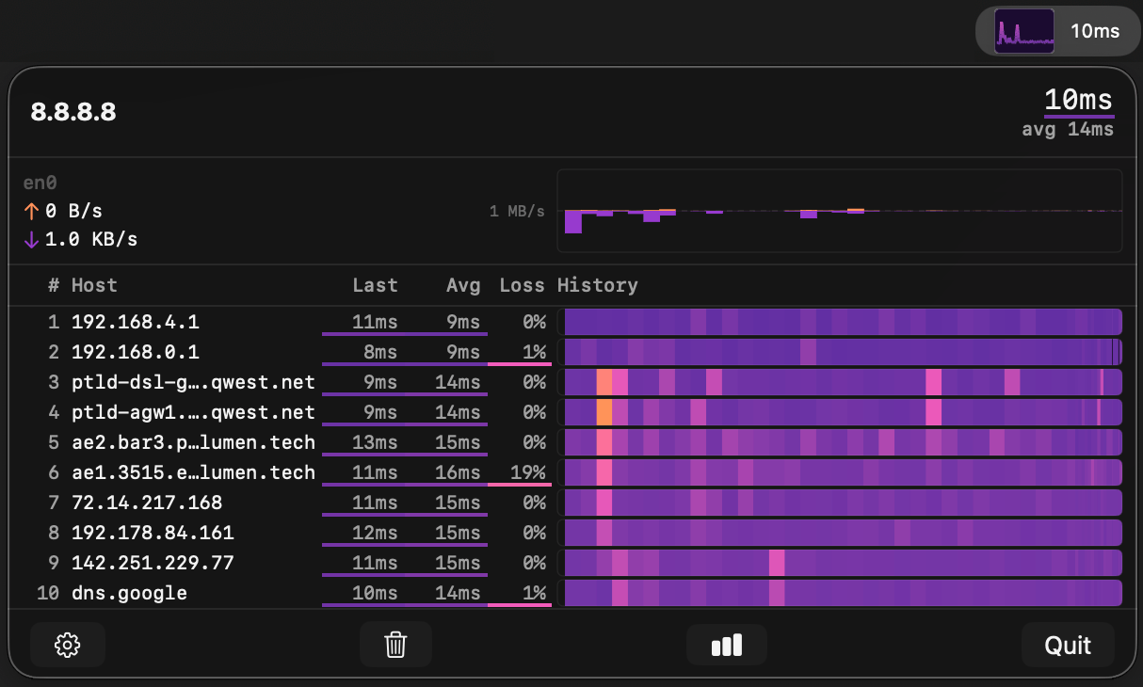Click the ae1.3515.e…lumen.tech hostname
1143x687 pixels.
coord(193,472)
